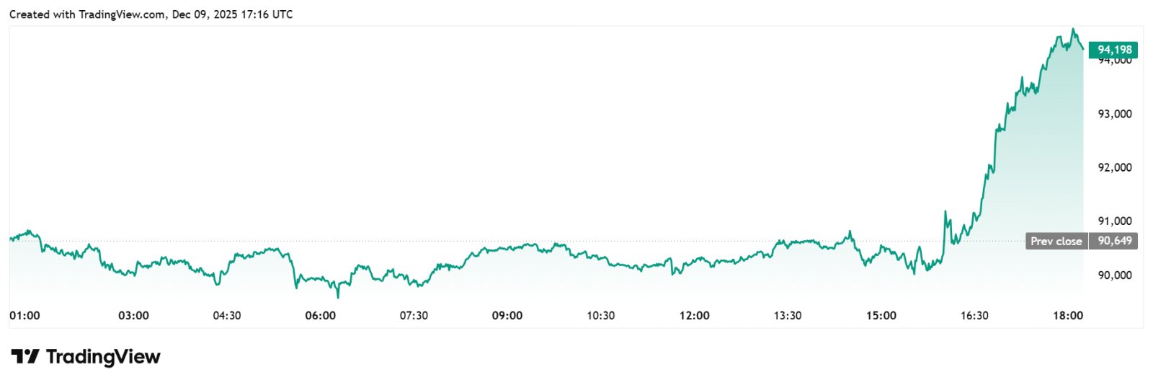Select the 06:00 time marker
The height and width of the screenshot is (385, 1153).
point(320,316)
